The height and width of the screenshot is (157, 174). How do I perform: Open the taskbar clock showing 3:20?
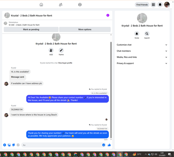tap(162, 154)
